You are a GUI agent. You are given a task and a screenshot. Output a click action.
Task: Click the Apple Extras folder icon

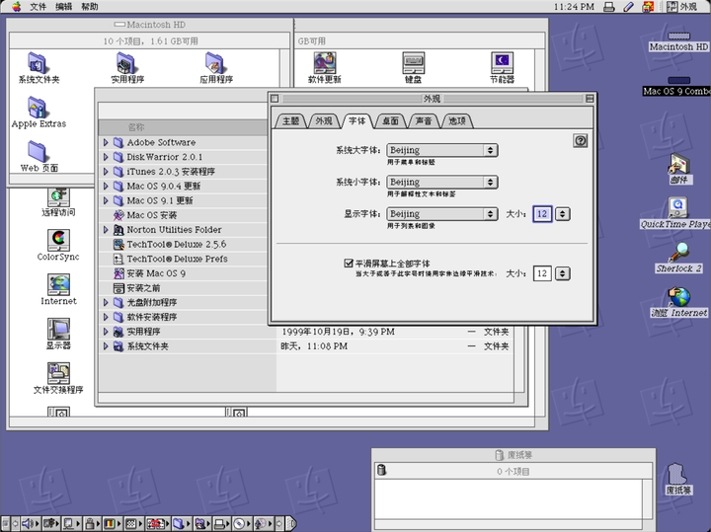pos(38,108)
